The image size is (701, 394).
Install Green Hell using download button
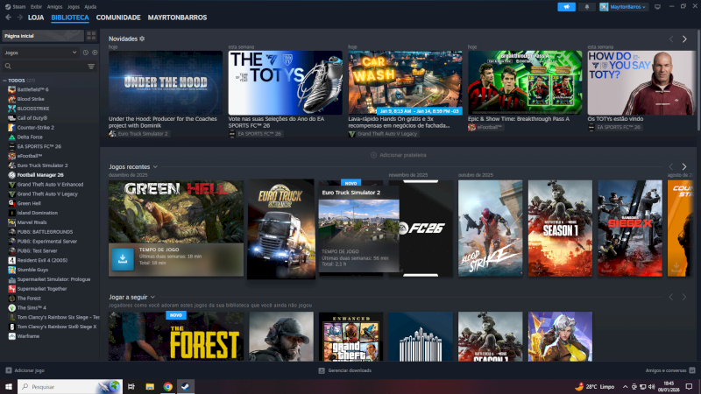[123, 259]
